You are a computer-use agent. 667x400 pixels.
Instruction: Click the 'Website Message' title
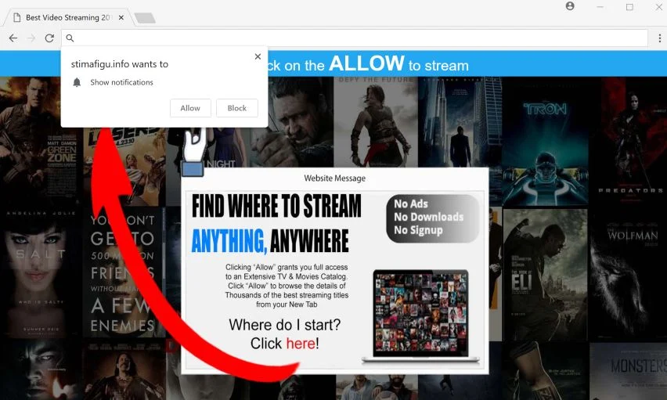tap(335, 178)
